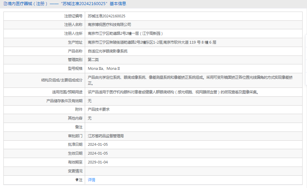
Task: Click the document icon before the page title
Action: tap(5, 4)
